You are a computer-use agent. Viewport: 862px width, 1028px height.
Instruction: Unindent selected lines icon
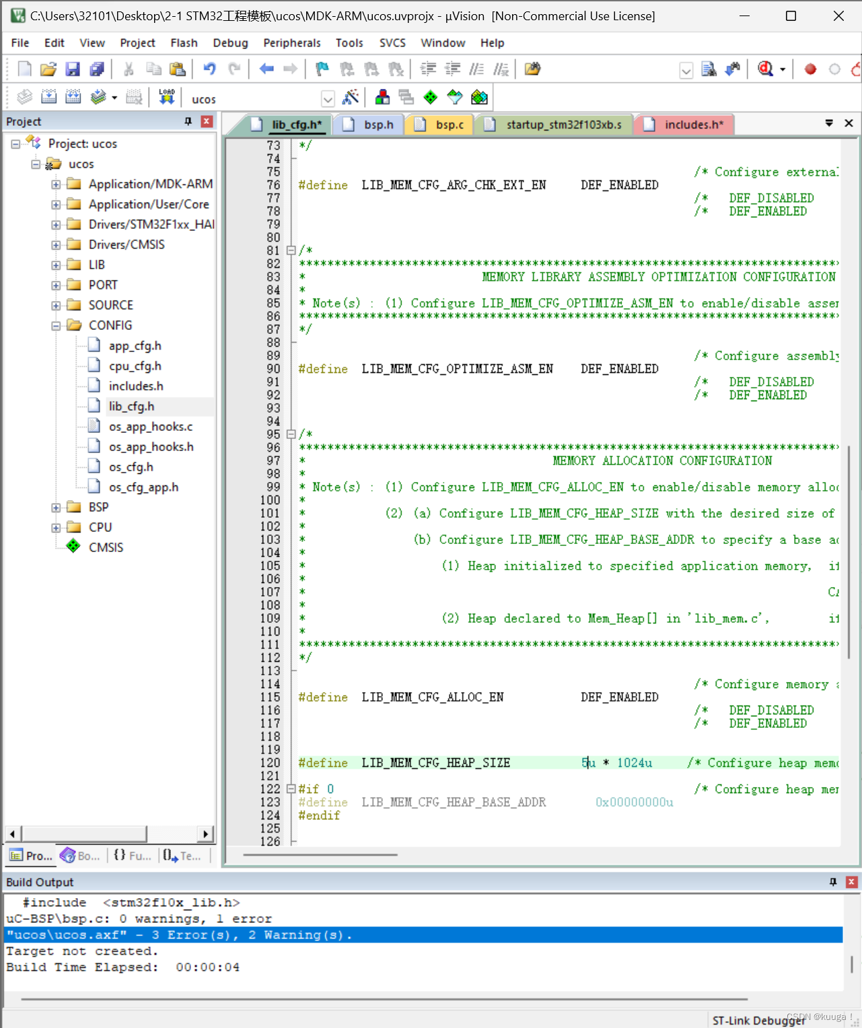pos(452,69)
